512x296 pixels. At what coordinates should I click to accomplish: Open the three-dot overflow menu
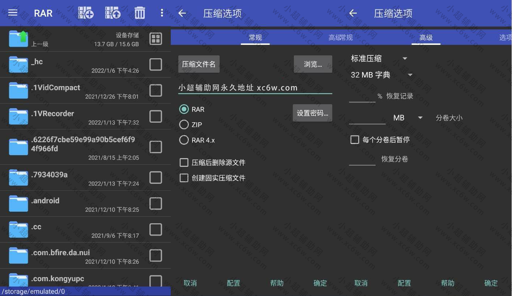coord(162,13)
